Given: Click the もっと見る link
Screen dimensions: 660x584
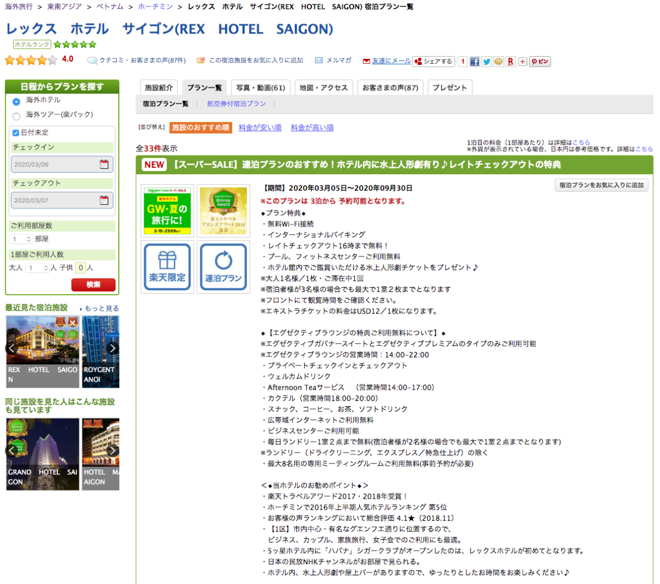Looking at the screenshot, I should point(101,308).
